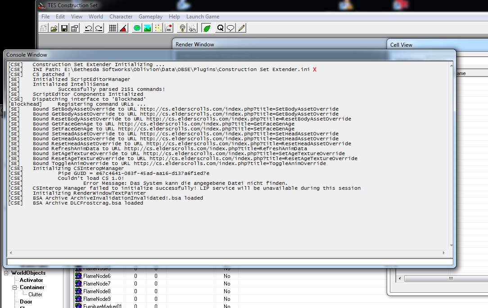Click the landscape editing icon

point(147,28)
